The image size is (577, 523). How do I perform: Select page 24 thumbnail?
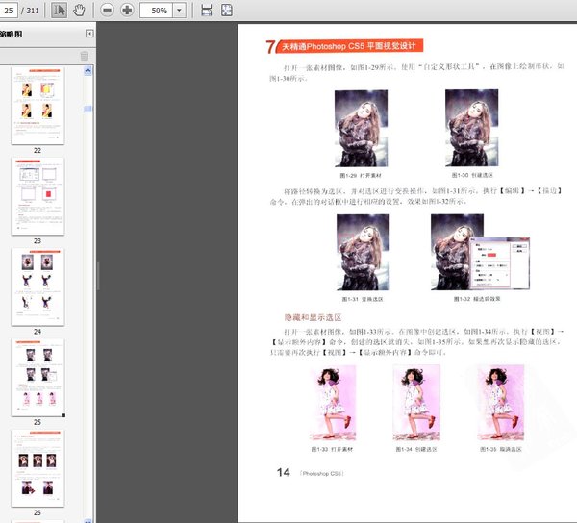coord(37,286)
